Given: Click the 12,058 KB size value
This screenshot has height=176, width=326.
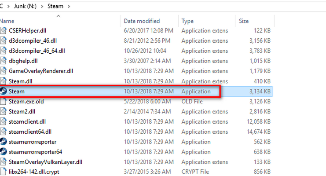Looking at the screenshot, I should 259,122.
